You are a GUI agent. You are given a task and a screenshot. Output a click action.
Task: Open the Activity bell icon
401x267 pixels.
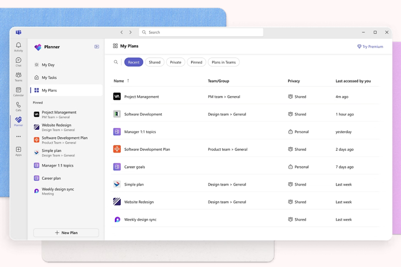(18, 47)
